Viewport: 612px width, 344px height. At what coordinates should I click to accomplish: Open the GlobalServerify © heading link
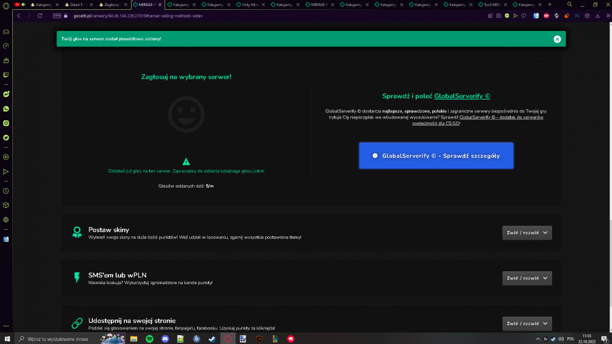pyautogui.click(x=462, y=96)
